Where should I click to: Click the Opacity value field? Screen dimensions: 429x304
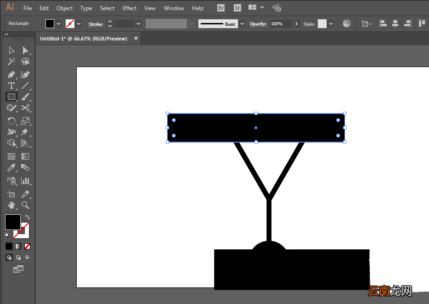281,24
